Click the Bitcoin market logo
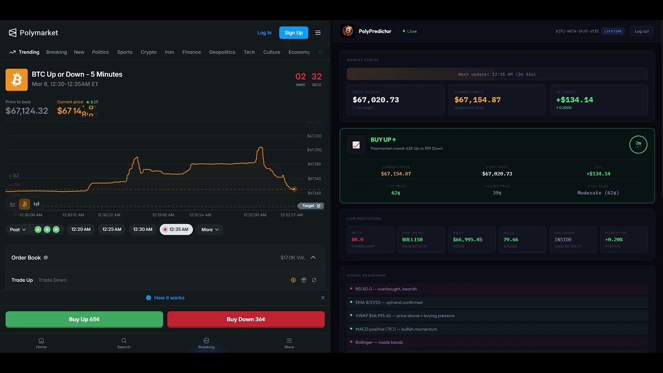Screen dimensions: 663x373 coord(17,80)
